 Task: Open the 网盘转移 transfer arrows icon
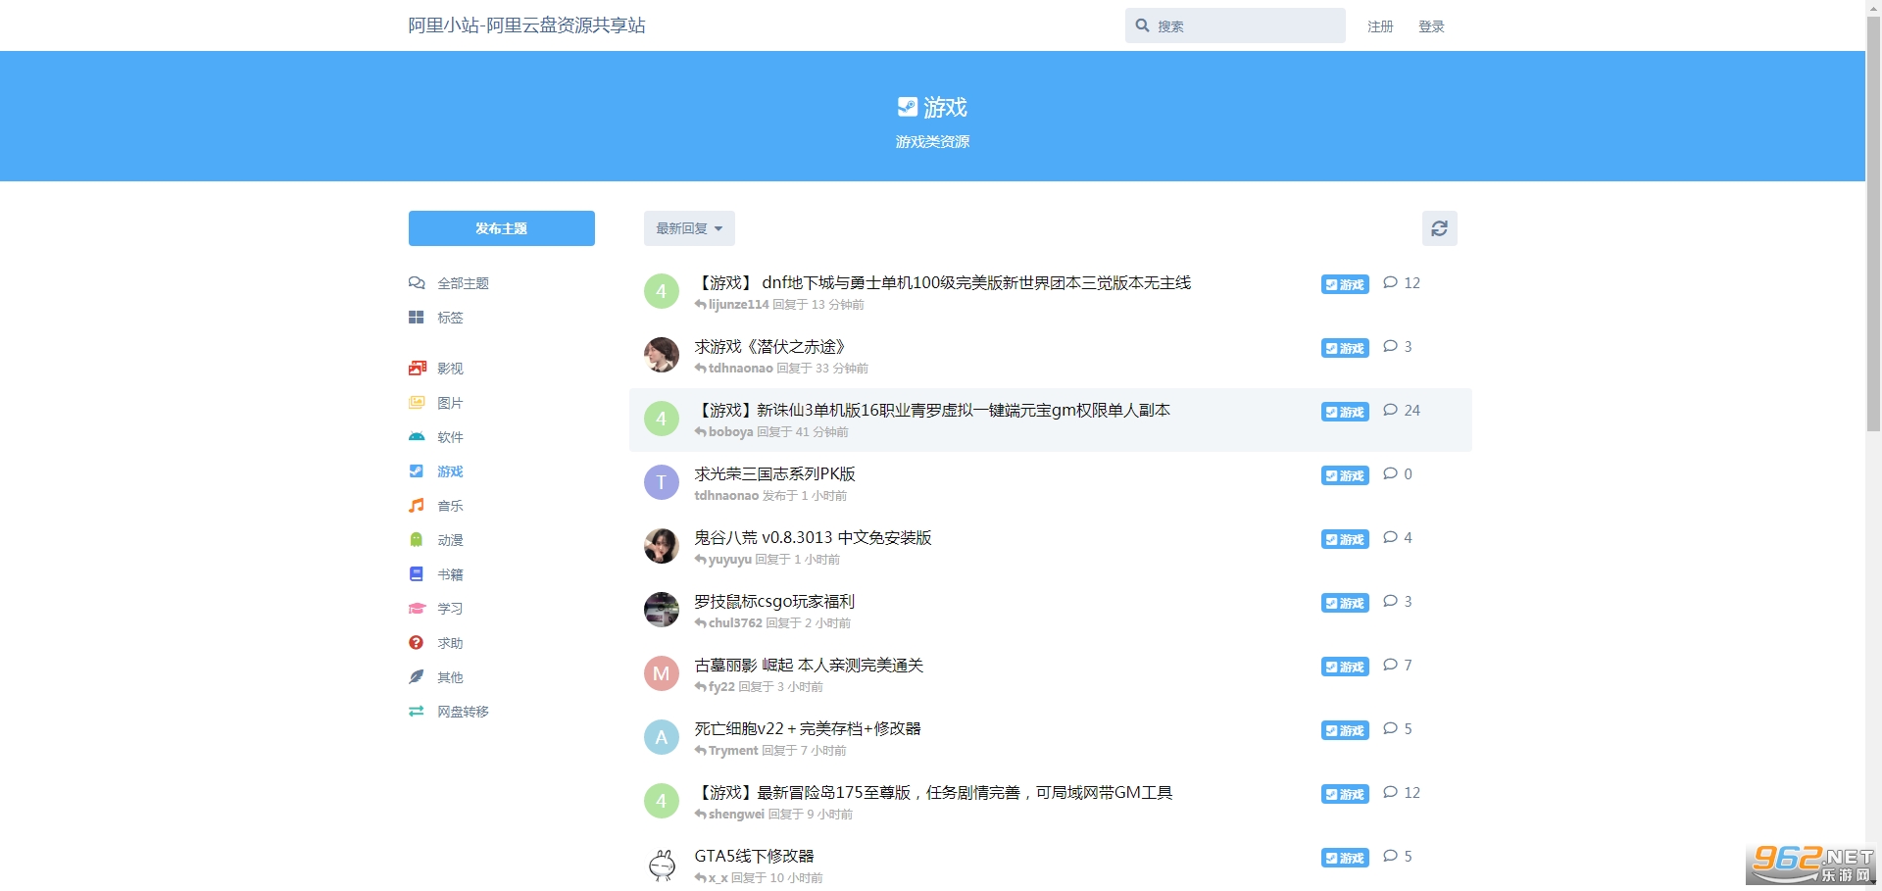(417, 712)
